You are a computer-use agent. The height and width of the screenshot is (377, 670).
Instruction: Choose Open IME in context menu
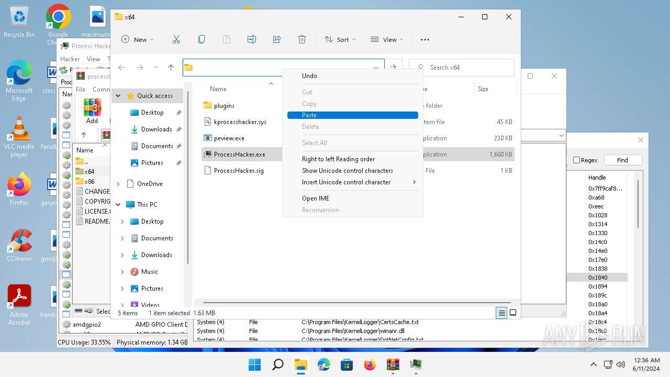(353, 198)
